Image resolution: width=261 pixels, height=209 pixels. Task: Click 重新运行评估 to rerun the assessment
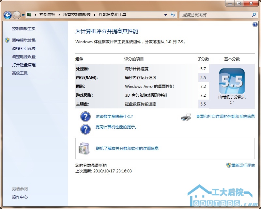pos(243,166)
